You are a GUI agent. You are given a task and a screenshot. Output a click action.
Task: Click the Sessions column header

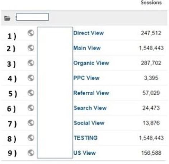coord(151,3)
